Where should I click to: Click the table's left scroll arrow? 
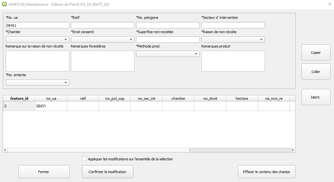5,150
